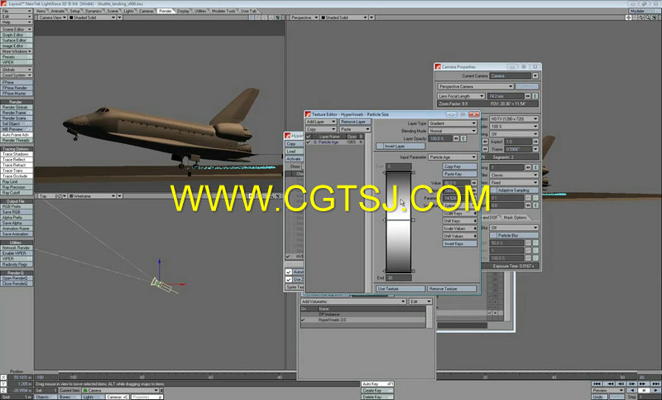Click the zoom icon at top-right Perspective viewport

pos(648,17)
